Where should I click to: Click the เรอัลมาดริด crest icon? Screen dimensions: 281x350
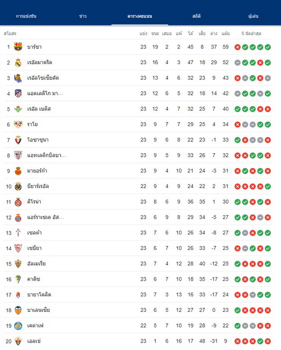[x=18, y=63]
